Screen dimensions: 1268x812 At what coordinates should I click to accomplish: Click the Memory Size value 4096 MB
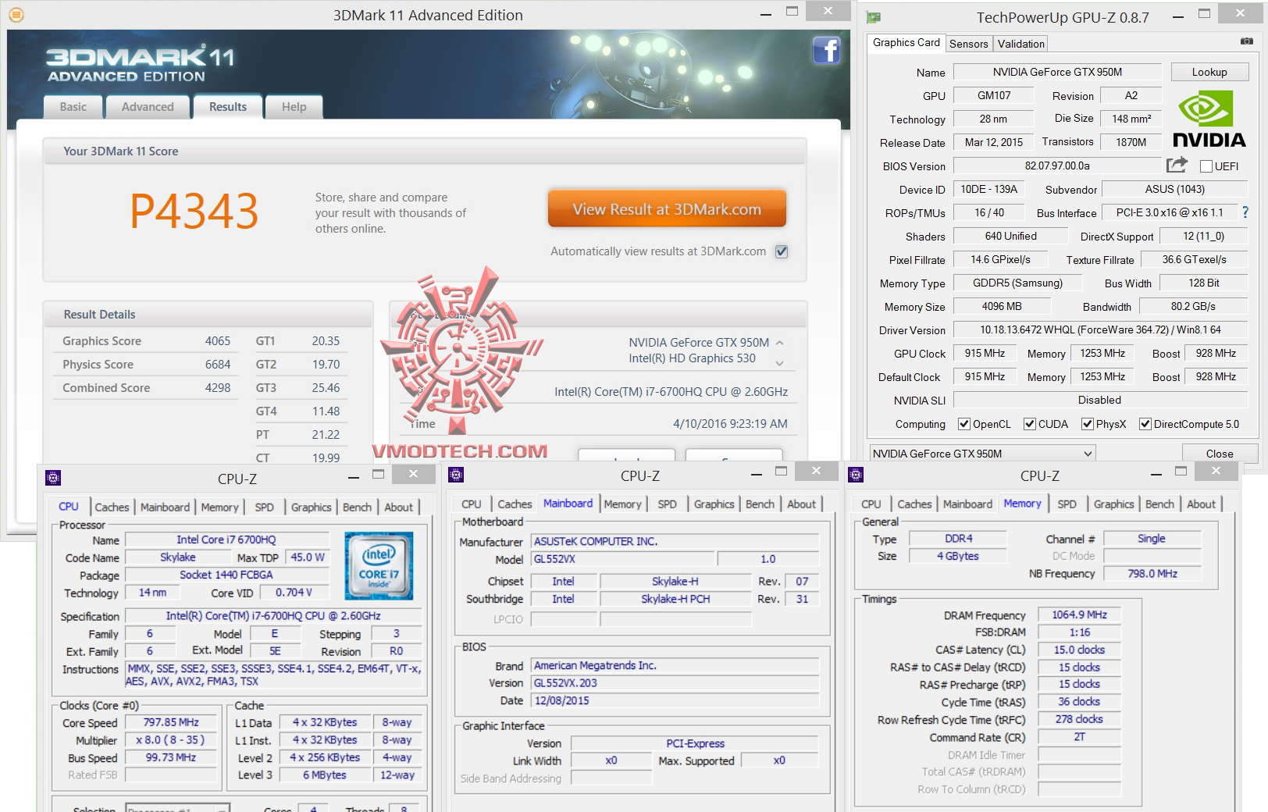1002,306
